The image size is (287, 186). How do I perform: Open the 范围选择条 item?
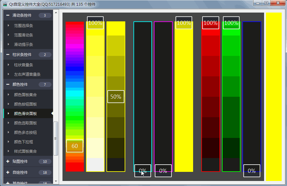click(24, 26)
